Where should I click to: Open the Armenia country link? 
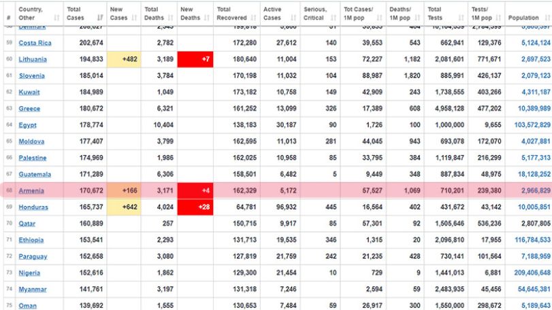coord(31,191)
